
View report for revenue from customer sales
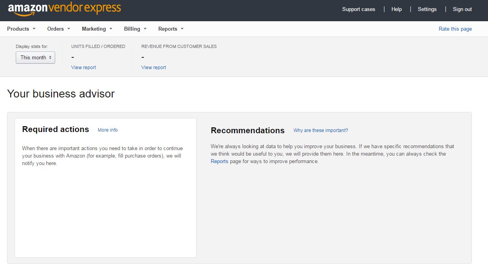[x=154, y=68]
